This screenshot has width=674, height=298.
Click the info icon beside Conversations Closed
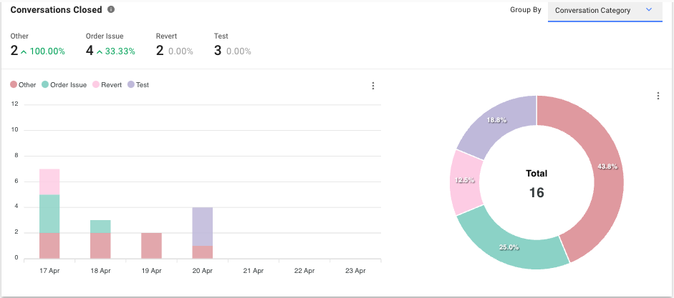pos(110,10)
